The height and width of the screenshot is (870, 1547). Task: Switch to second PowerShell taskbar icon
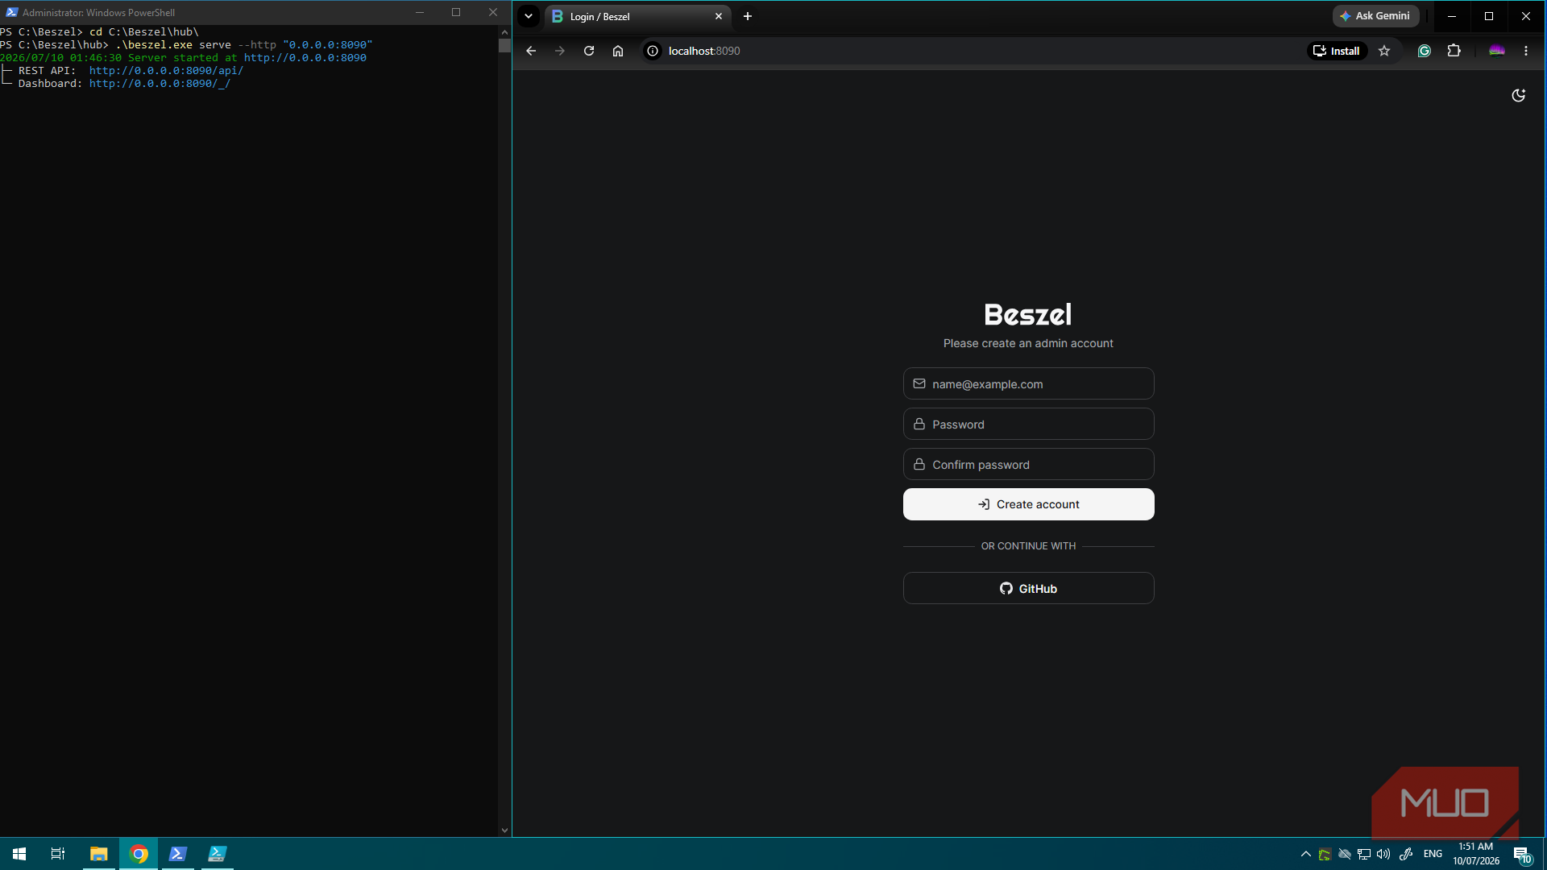coord(218,854)
